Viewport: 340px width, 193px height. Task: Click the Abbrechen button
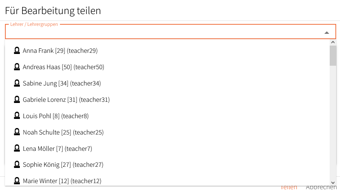(x=321, y=187)
